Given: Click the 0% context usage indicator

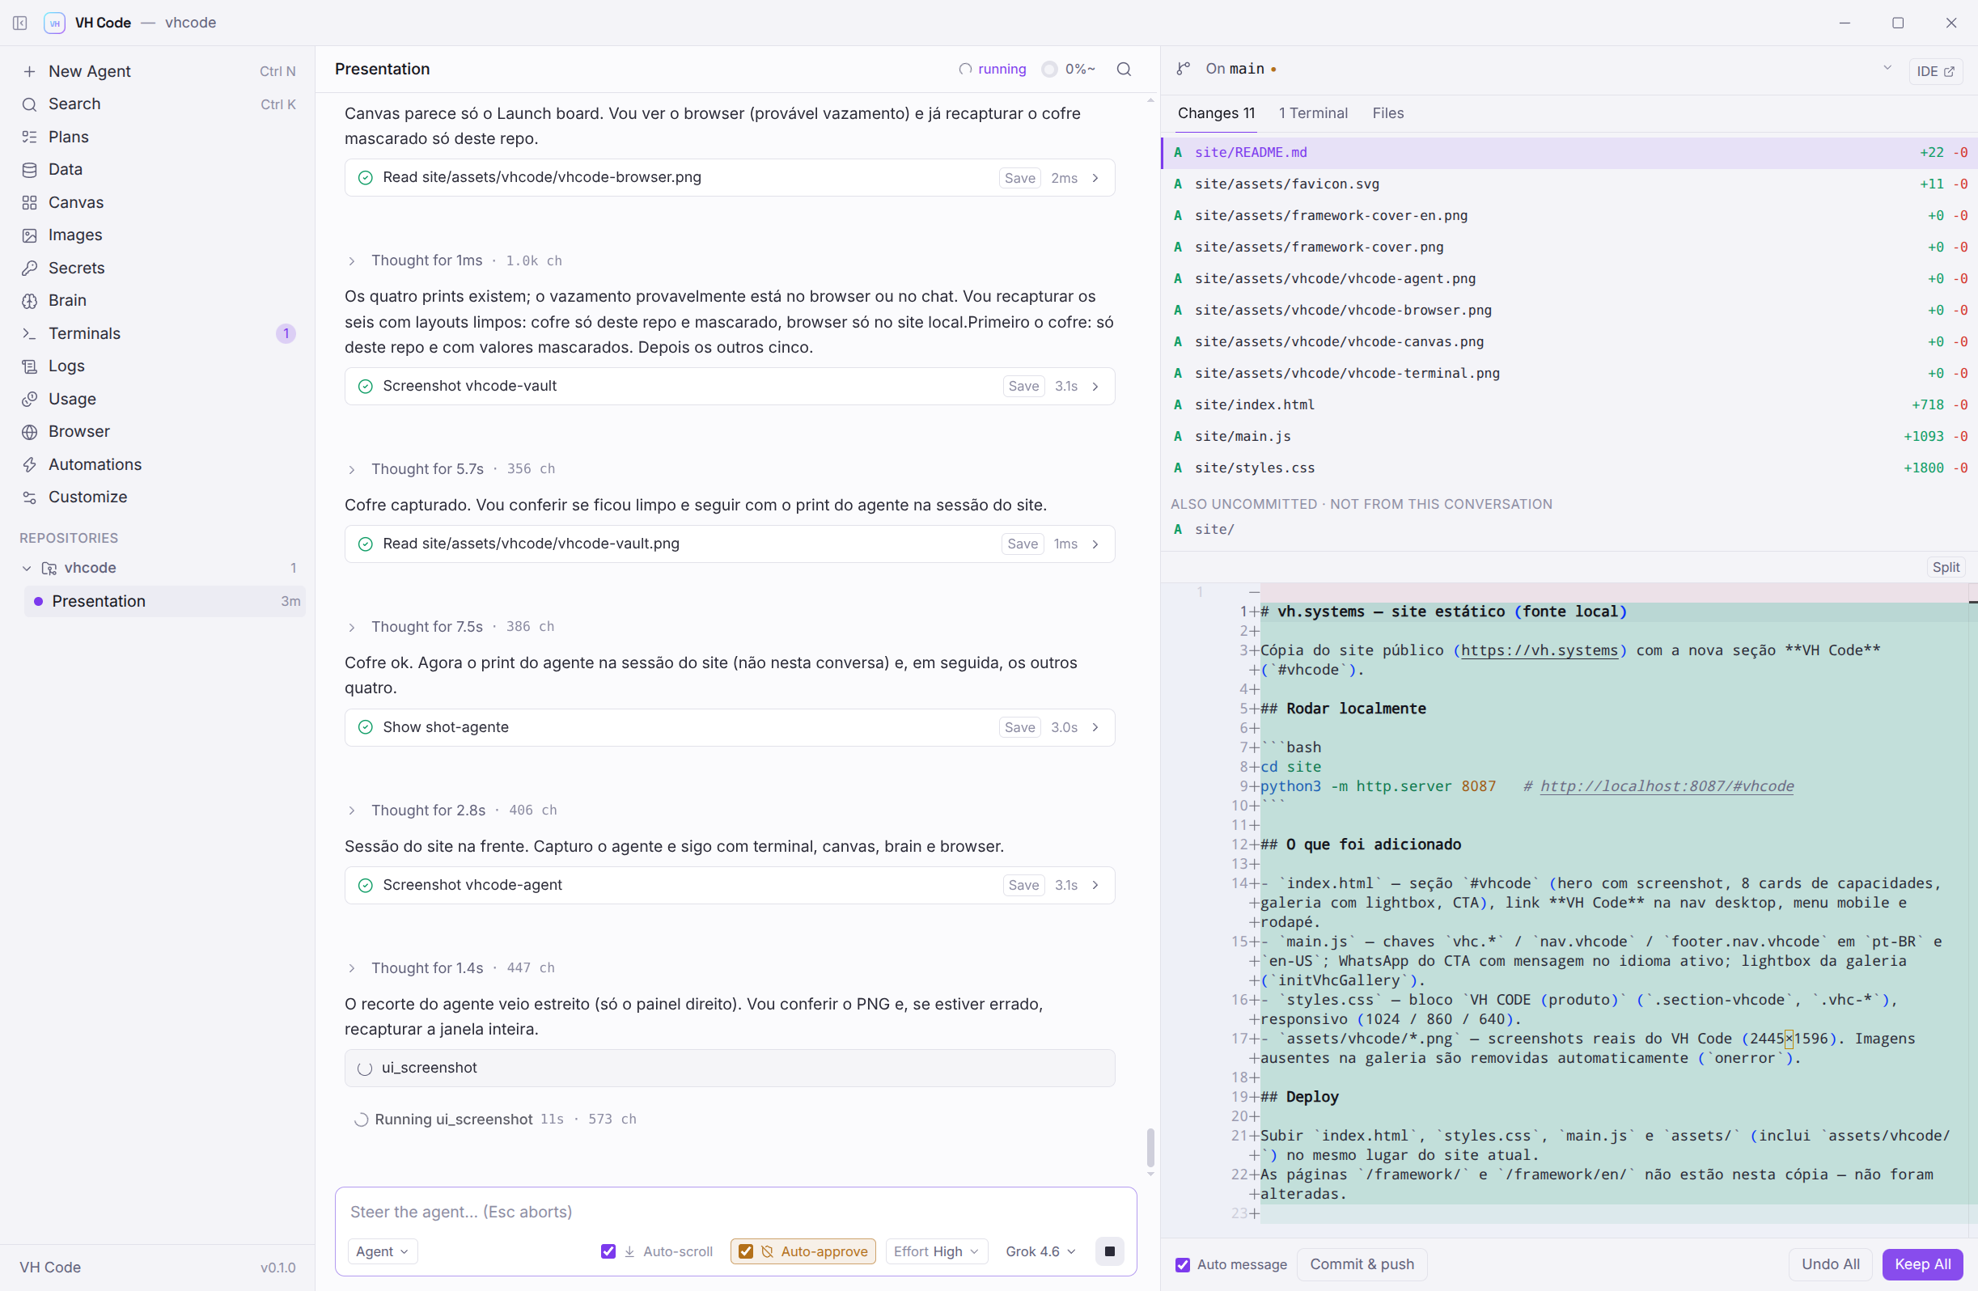Looking at the screenshot, I should [1069, 69].
